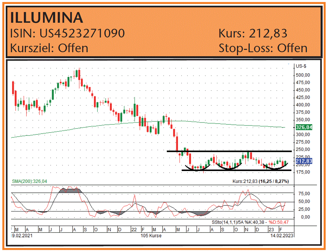Screen dimensions: 328x251
Task: Click the year 22 time axis label
Action: coord(134,230)
